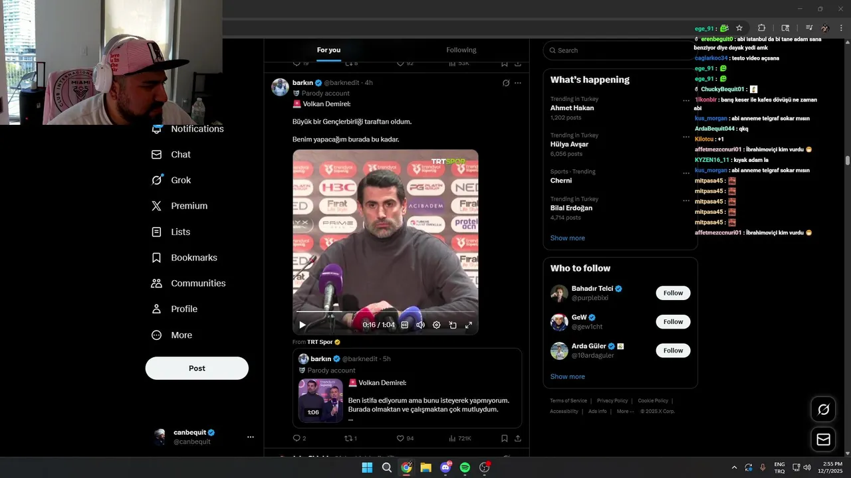Click the Premium X logo icon
The image size is (851, 478).
(157, 206)
